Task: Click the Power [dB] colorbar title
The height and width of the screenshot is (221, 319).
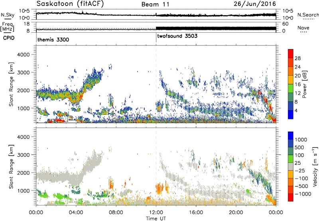Action: point(304,84)
